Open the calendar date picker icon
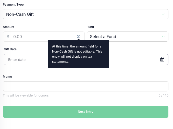This screenshot has width=173, height=129. 162,59
